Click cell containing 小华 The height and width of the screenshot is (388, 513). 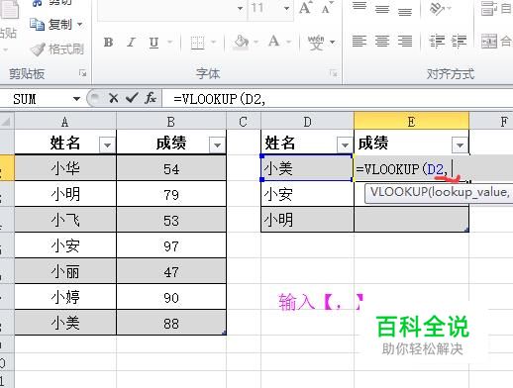click(65, 168)
